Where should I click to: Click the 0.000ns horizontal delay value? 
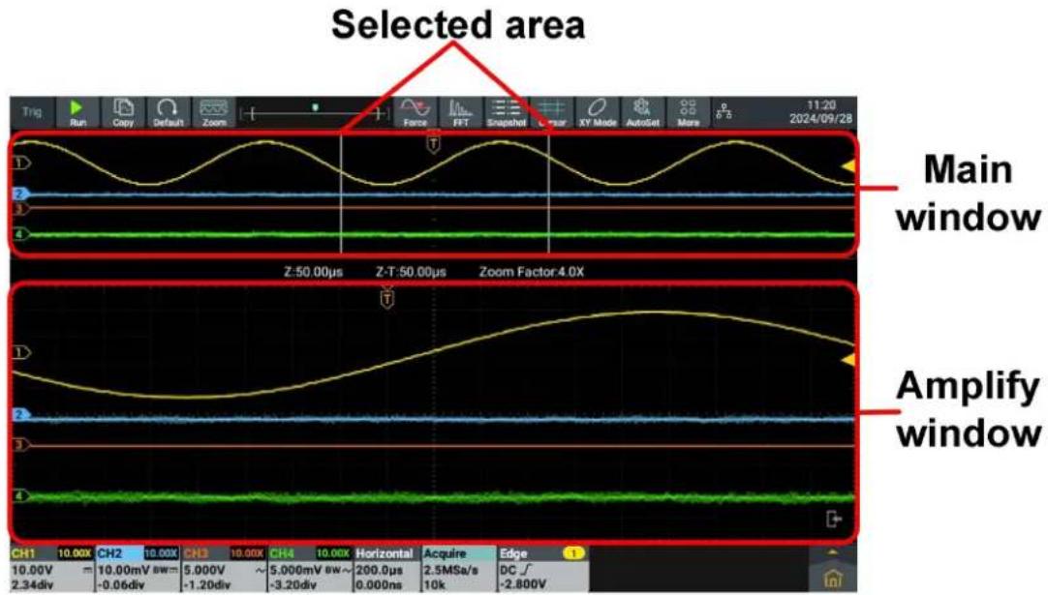[378, 584]
